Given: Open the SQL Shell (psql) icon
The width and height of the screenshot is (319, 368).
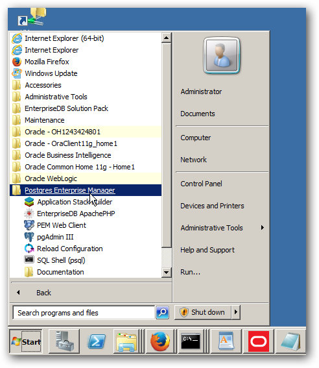Looking at the screenshot, I should [x=29, y=260].
